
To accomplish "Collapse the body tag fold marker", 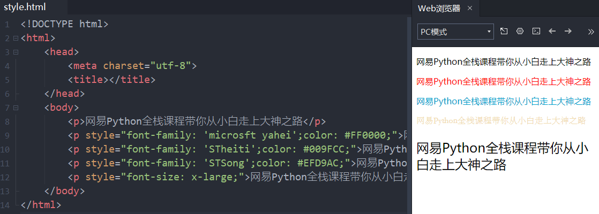I will [x=15, y=108].
